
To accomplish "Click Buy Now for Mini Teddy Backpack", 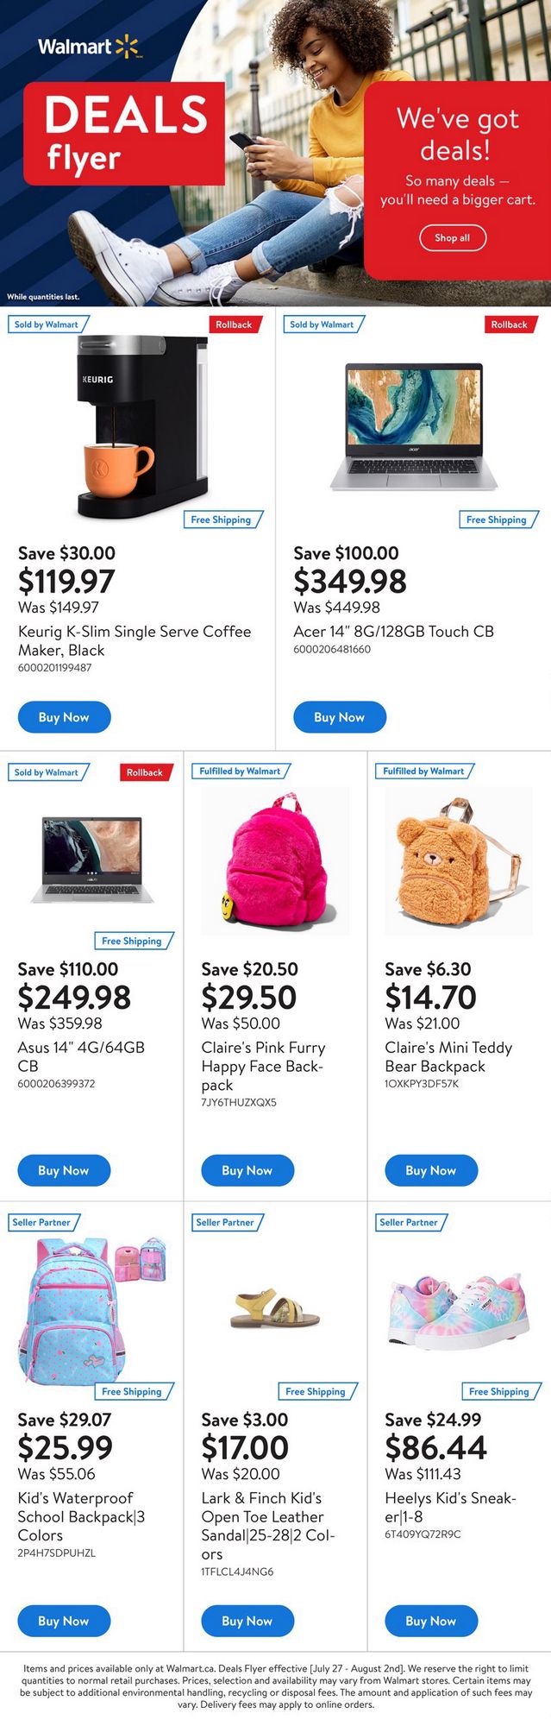I will [431, 1170].
